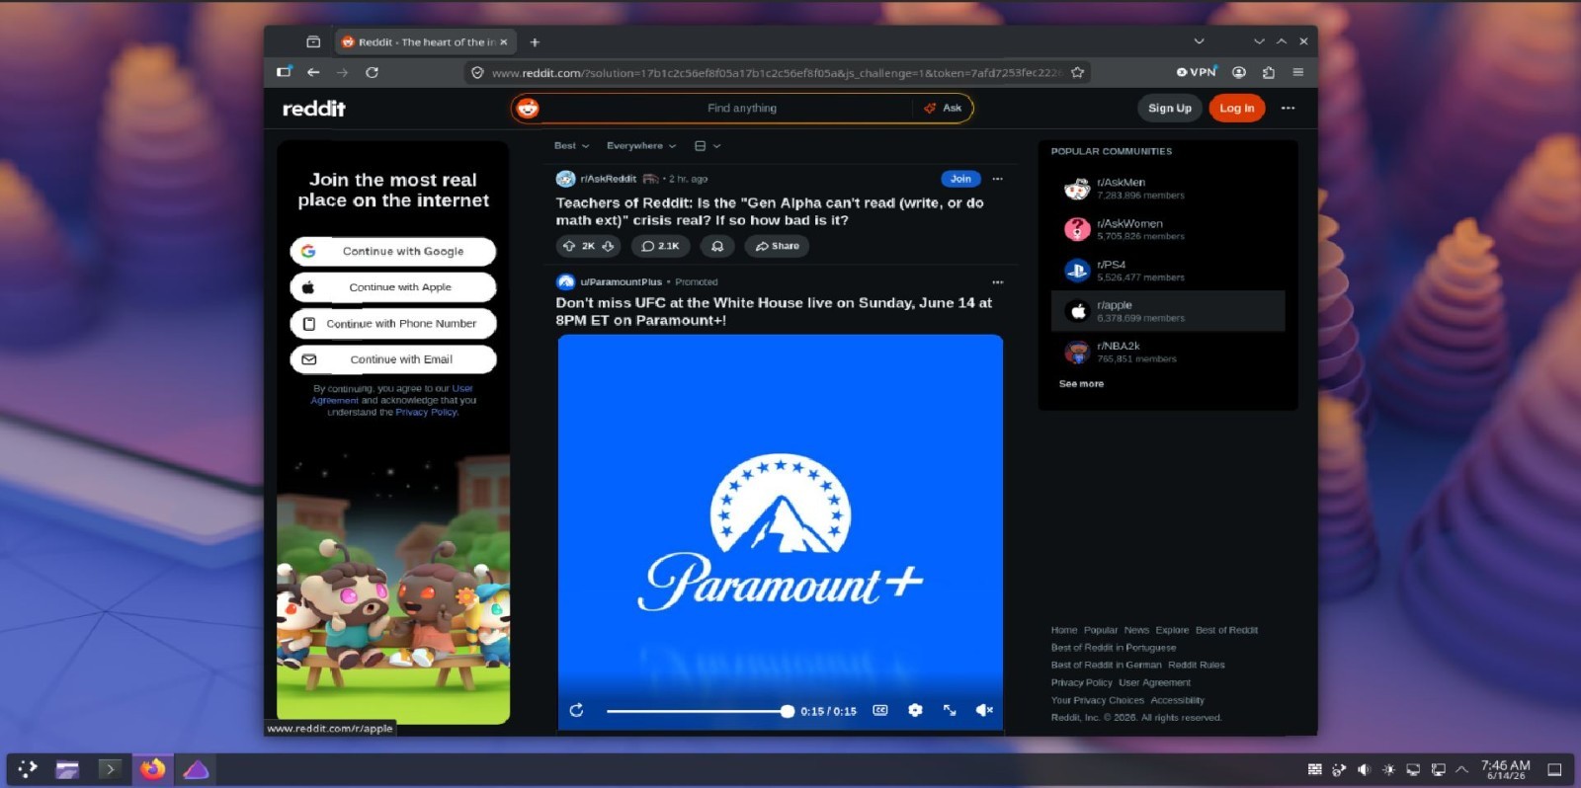Downvote the Teachers of Reddit post

tap(609, 246)
